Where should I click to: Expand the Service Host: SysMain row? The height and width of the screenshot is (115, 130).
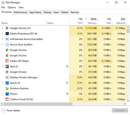(2, 44)
